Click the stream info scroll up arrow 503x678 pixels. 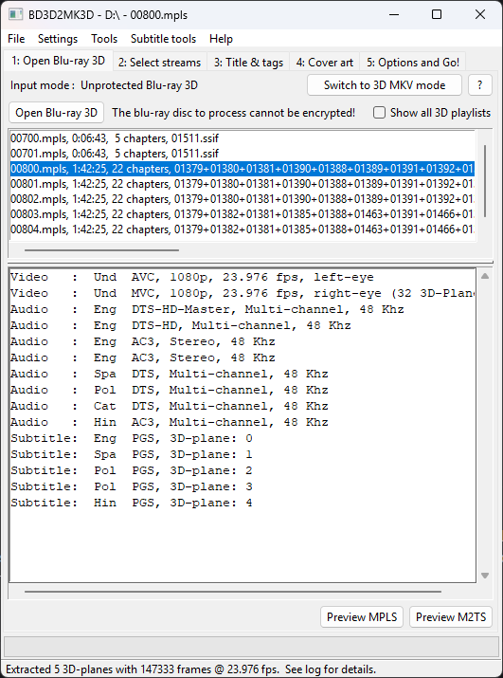(485, 276)
